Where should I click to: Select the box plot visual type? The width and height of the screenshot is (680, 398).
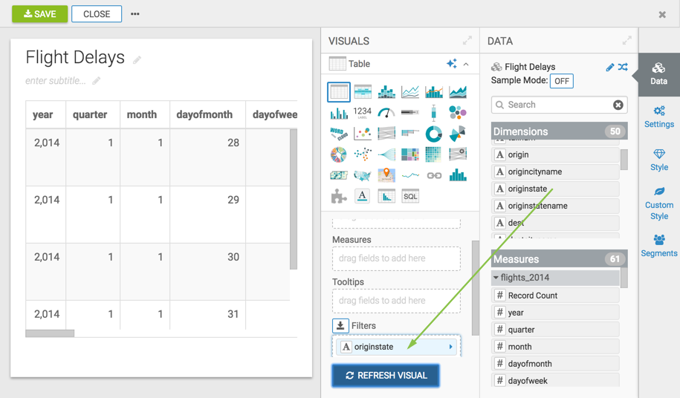click(x=434, y=113)
